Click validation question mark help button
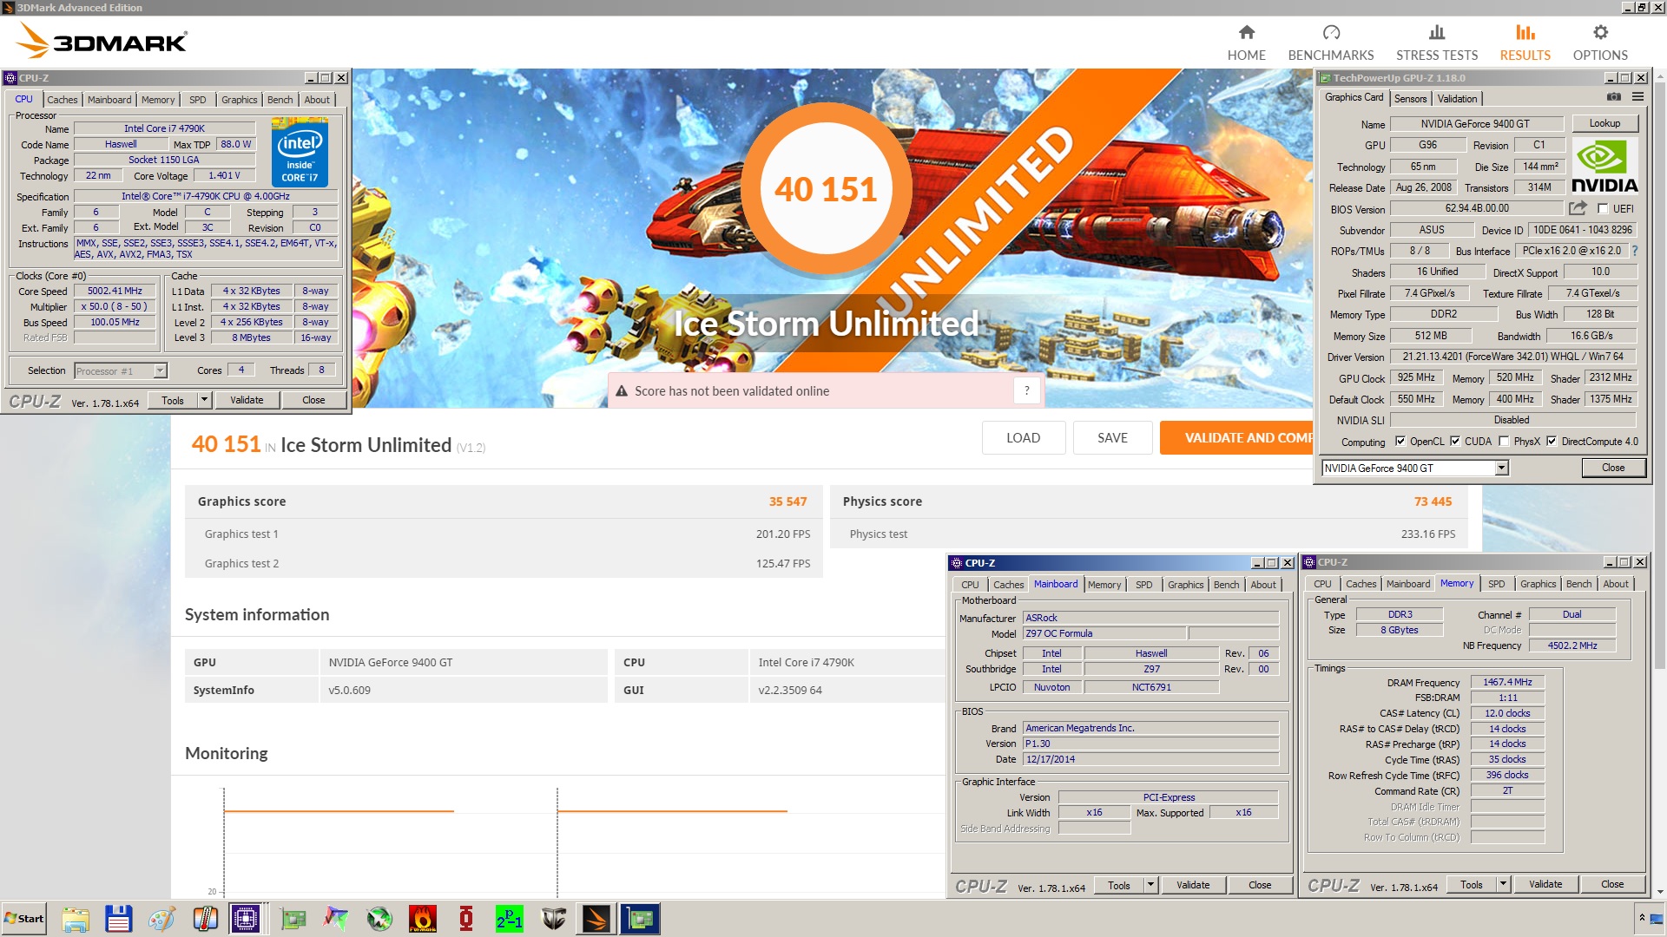 coord(1026,390)
